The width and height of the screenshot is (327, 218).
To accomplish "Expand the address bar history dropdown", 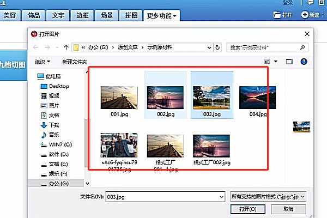I will tap(209, 48).
